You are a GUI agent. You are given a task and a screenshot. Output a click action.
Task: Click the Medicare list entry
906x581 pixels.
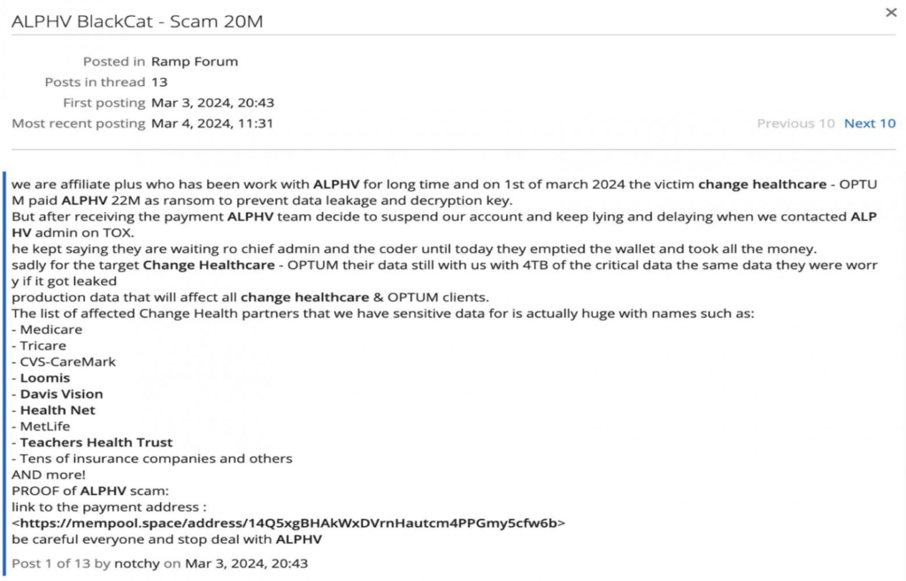click(50, 329)
